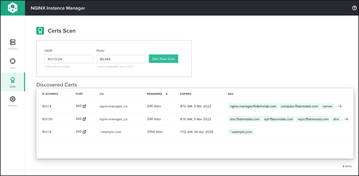Sort by CN column header

[x=101, y=94]
